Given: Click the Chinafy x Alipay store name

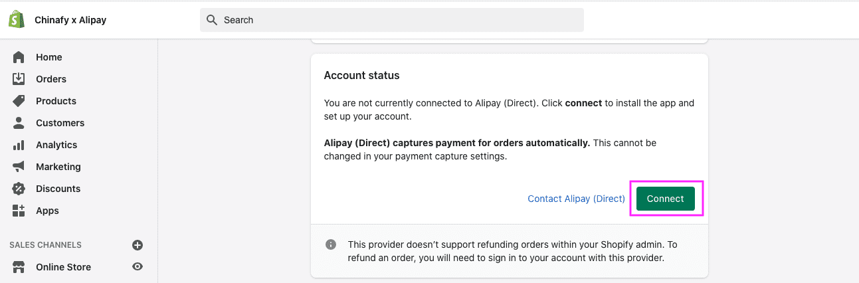Looking at the screenshot, I should point(70,20).
